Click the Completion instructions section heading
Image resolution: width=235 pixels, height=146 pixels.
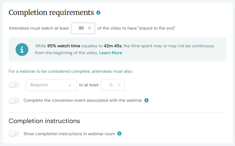pyautogui.click(x=44, y=121)
